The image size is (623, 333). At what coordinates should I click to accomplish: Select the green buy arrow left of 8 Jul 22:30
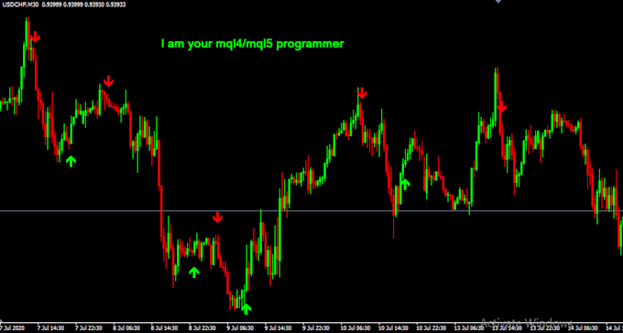(x=194, y=273)
